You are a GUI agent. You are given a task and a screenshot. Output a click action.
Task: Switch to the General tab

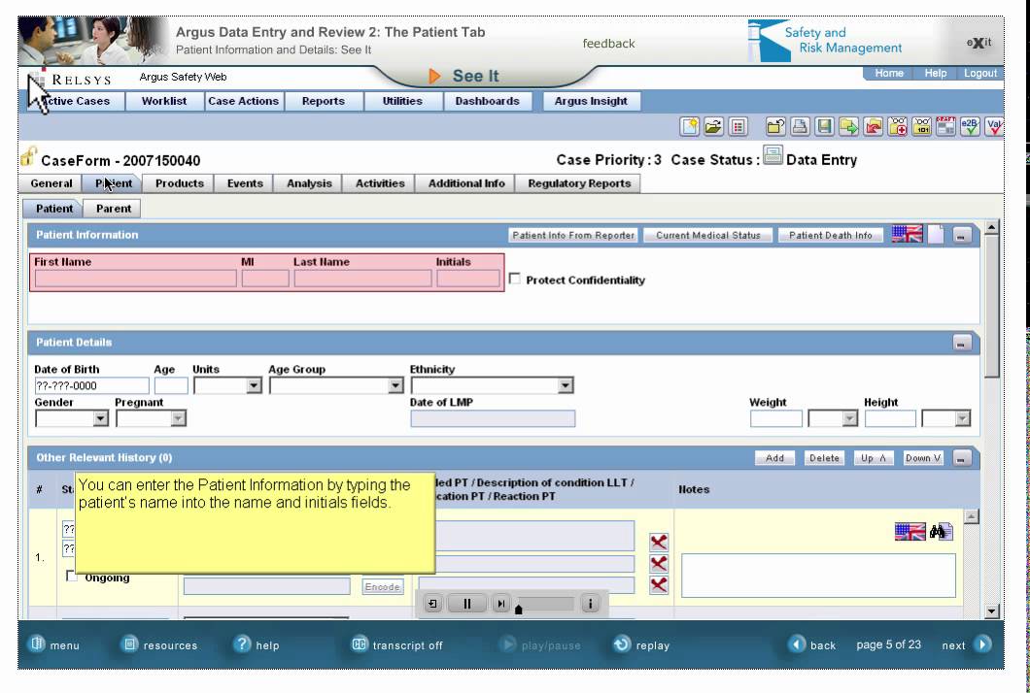click(51, 183)
